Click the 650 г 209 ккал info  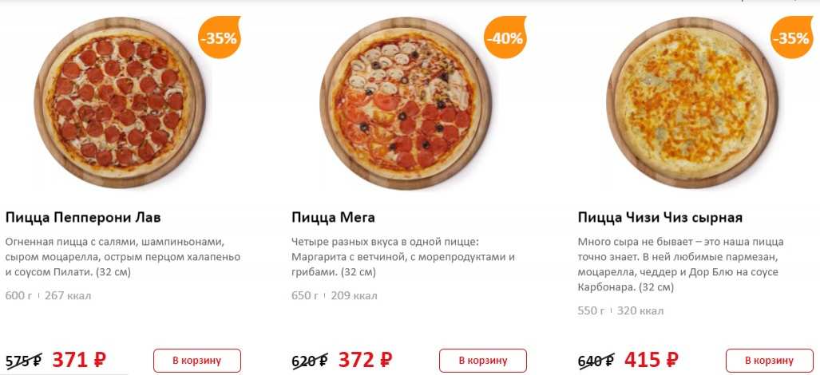334,296
